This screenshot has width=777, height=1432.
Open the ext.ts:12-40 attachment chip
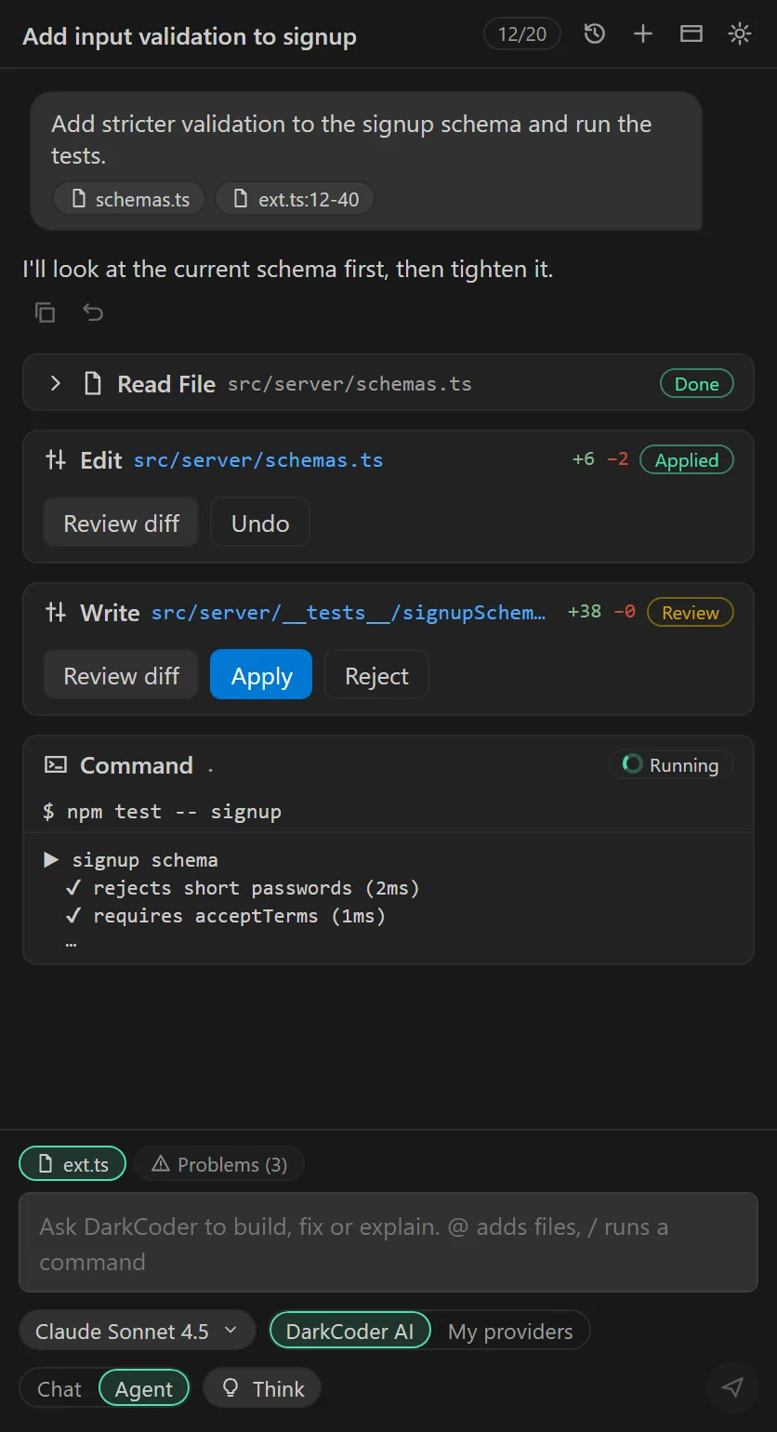pyautogui.click(x=296, y=199)
